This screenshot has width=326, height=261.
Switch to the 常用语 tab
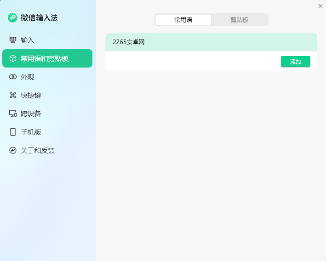183,20
